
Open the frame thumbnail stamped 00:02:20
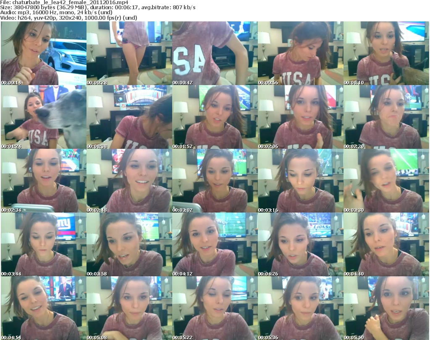tap(386, 117)
